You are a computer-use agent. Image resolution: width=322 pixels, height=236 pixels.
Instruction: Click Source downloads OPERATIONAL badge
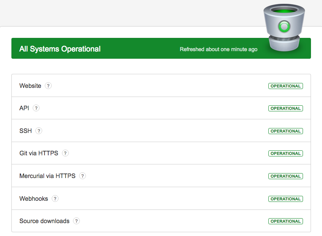pos(286,221)
